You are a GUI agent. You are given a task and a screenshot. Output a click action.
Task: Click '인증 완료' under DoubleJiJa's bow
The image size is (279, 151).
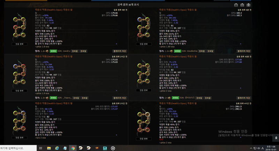[144, 44]
